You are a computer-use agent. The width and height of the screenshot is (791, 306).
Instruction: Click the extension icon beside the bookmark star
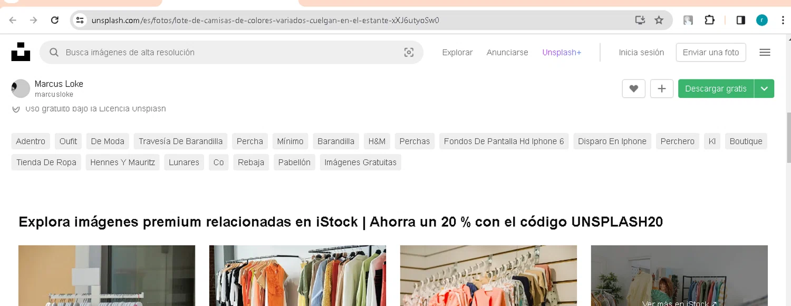(688, 20)
